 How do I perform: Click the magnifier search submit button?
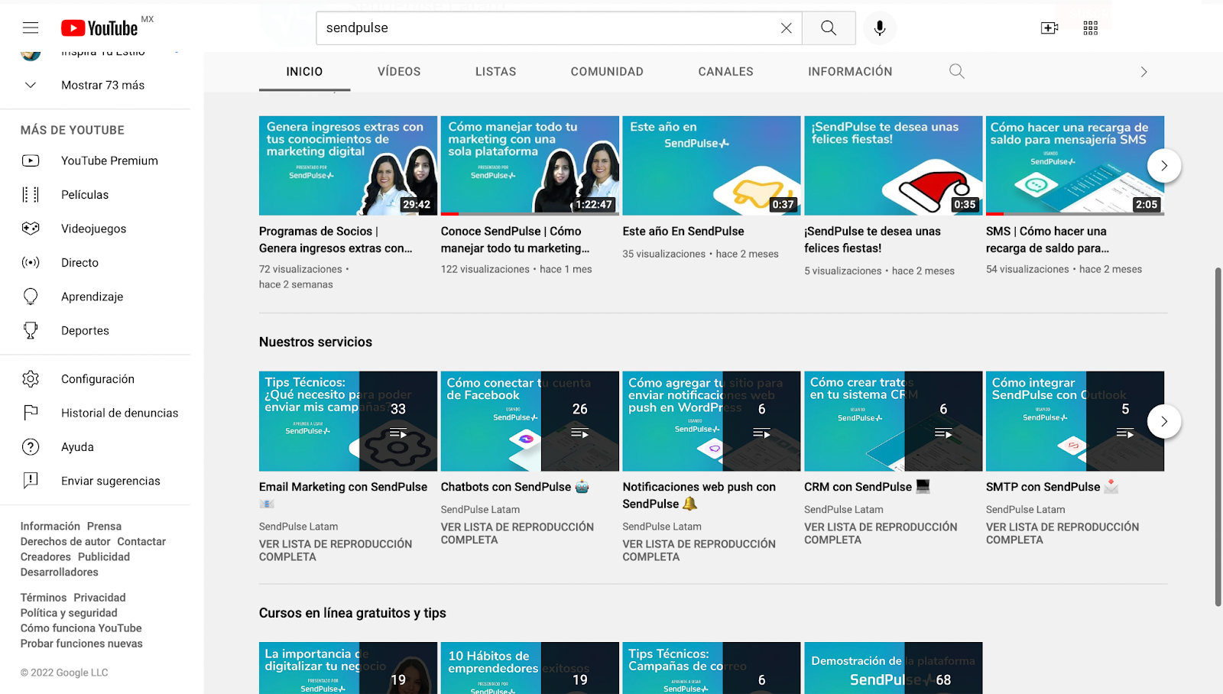click(829, 28)
